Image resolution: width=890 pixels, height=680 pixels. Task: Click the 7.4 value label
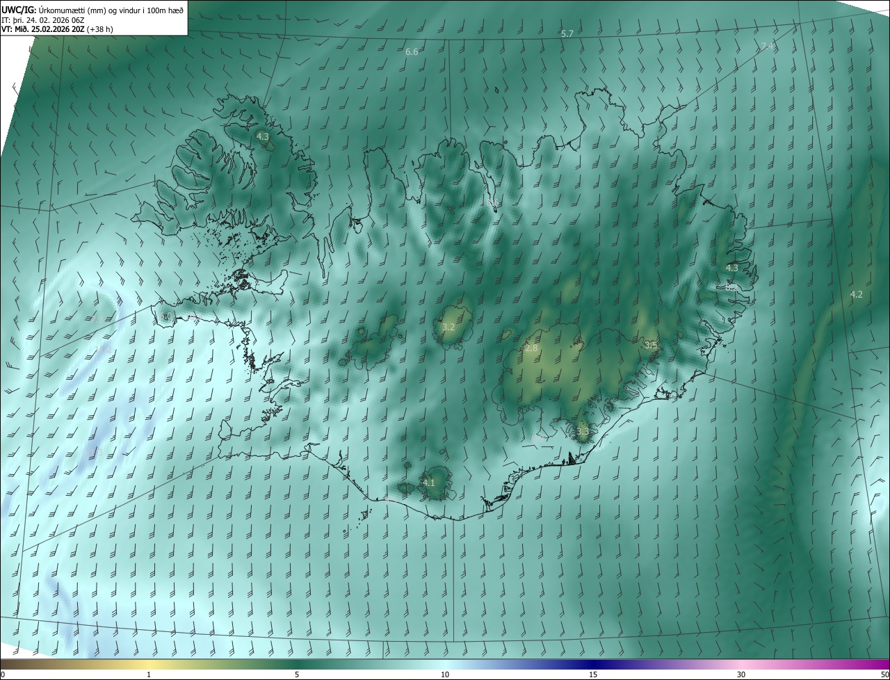[x=767, y=46]
